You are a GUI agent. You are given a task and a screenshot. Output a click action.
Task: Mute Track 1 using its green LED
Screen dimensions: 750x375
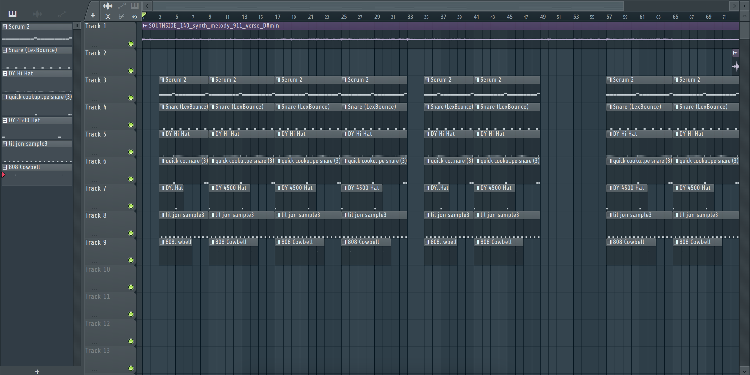(131, 44)
